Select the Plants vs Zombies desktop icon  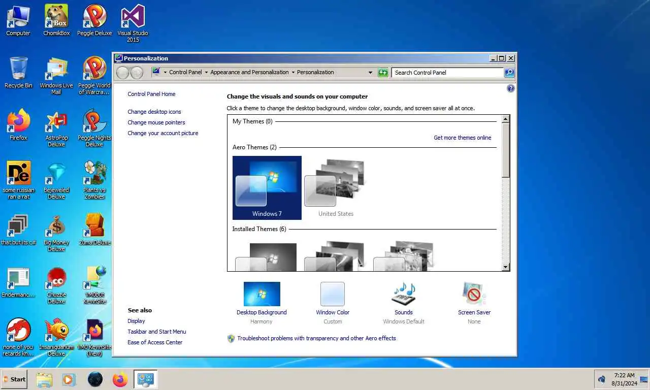(94, 181)
